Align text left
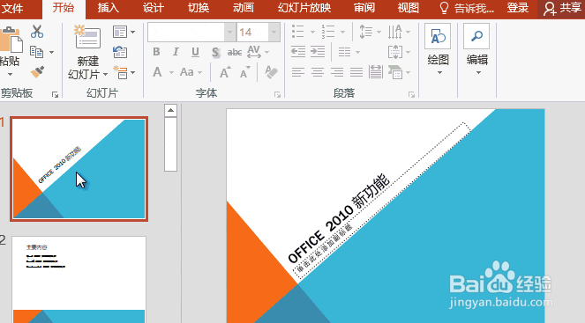Viewport: 585px width, 323px height. (x=297, y=72)
